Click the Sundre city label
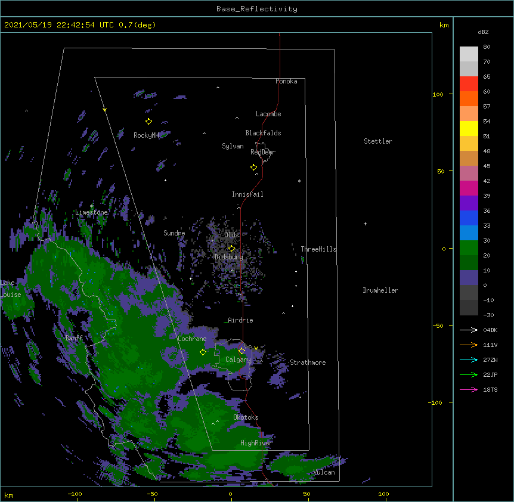514x502 pixels. (x=174, y=233)
